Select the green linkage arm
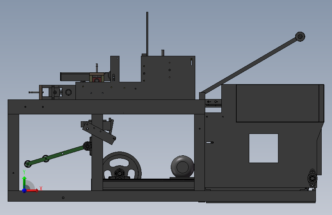The height and width of the screenshot is (215, 332). coord(56,156)
